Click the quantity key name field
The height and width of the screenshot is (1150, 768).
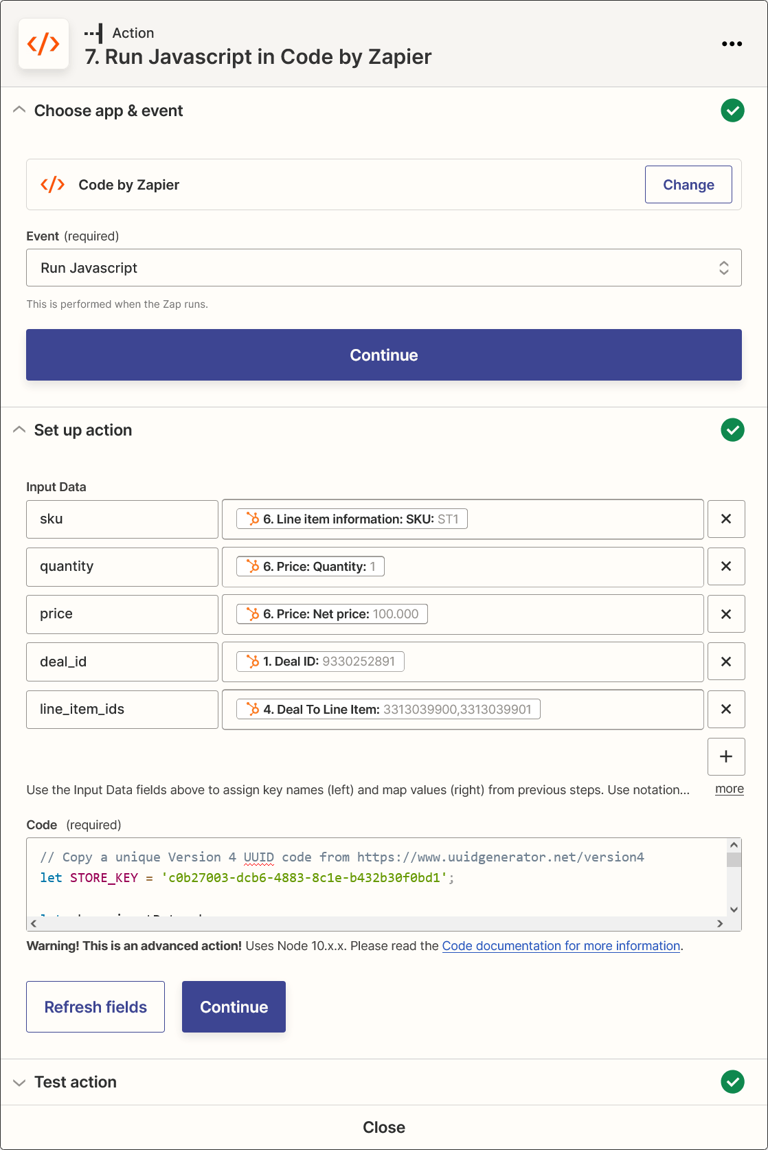click(x=122, y=567)
